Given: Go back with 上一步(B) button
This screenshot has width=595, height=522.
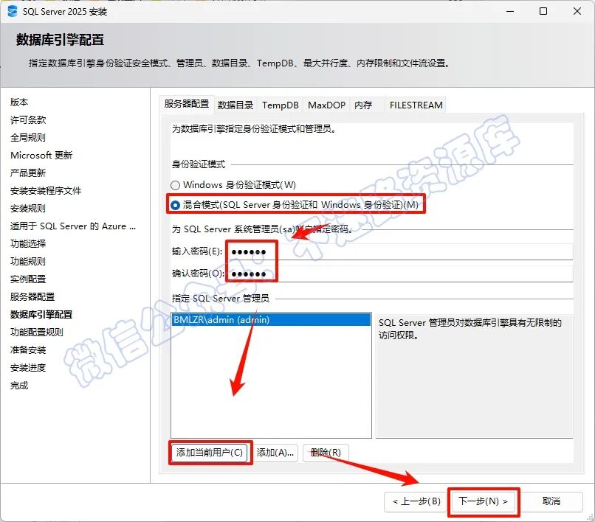Looking at the screenshot, I should [416, 501].
